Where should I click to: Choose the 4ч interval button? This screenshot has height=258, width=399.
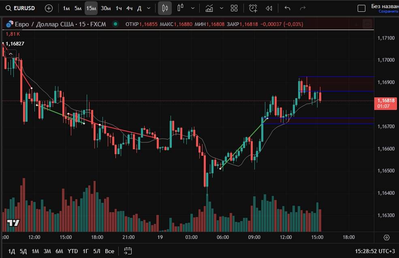pyautogui.click(x=129, y=8)
